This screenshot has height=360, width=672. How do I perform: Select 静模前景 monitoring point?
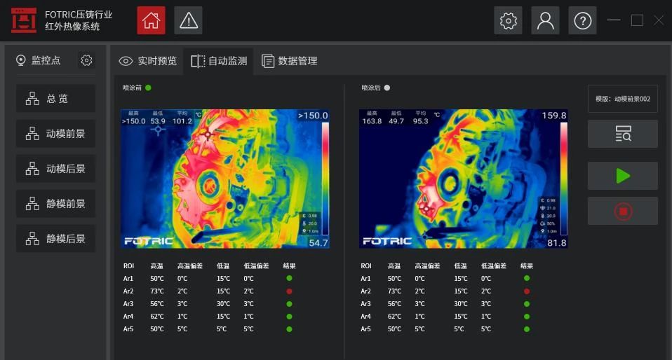tap(55, 204)
